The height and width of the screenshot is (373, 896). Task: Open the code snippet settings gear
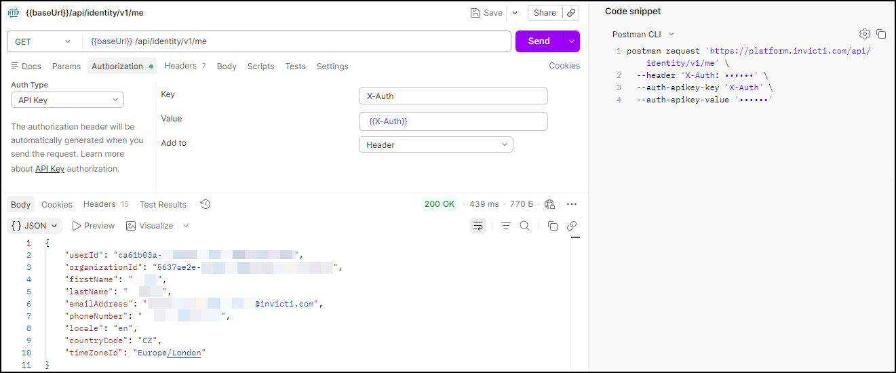click(x=864, y=34)
